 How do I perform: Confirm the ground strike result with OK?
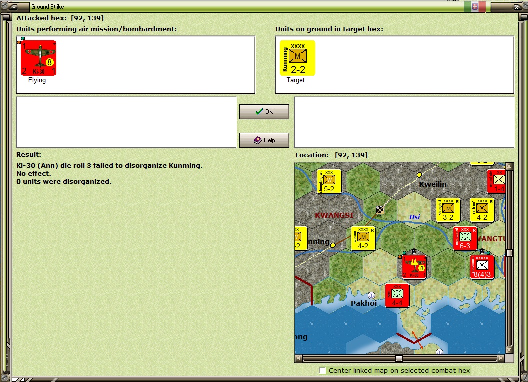[x=264, y=112]
